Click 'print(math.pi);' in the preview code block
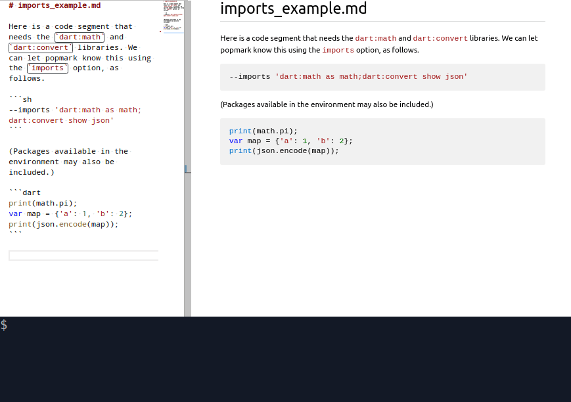This screenshot has width=571, height=402. point(263,131)
